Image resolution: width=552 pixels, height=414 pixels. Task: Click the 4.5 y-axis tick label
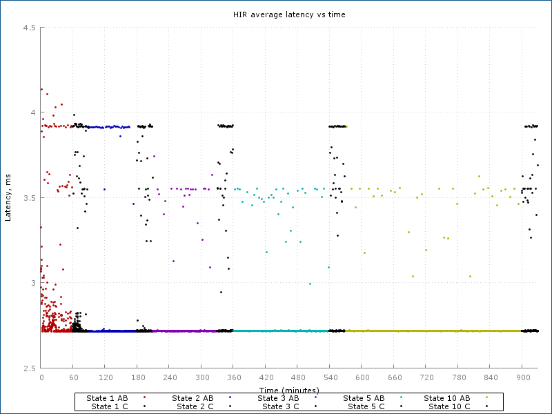[x=29, y=28]
